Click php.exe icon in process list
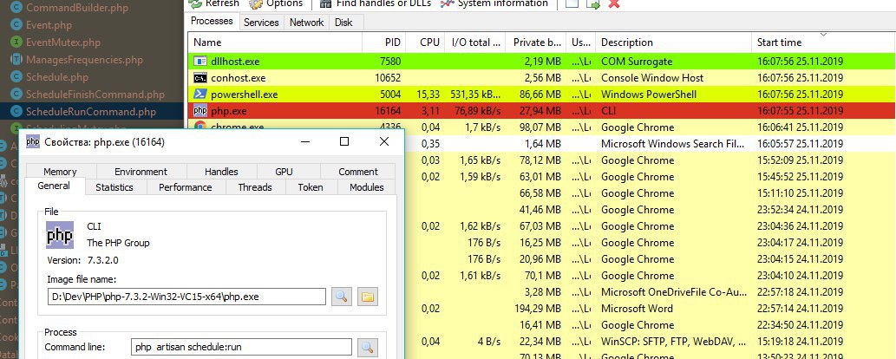896x359 pixels. [200, 111]
